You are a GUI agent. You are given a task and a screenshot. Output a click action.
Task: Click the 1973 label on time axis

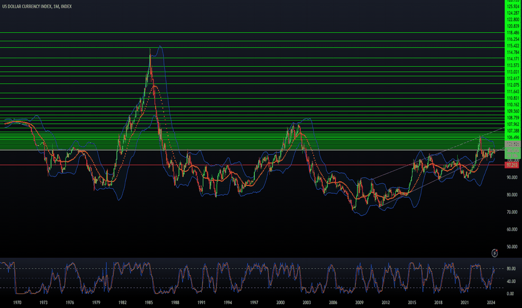[44, 302]
